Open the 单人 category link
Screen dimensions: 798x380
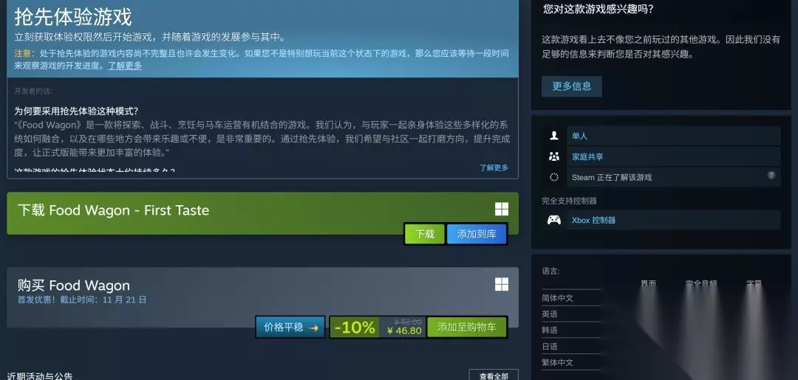[580, 136]
